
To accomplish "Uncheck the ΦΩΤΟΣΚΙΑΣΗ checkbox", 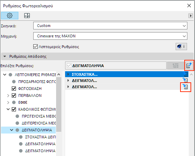I will [x=14, y=89].
